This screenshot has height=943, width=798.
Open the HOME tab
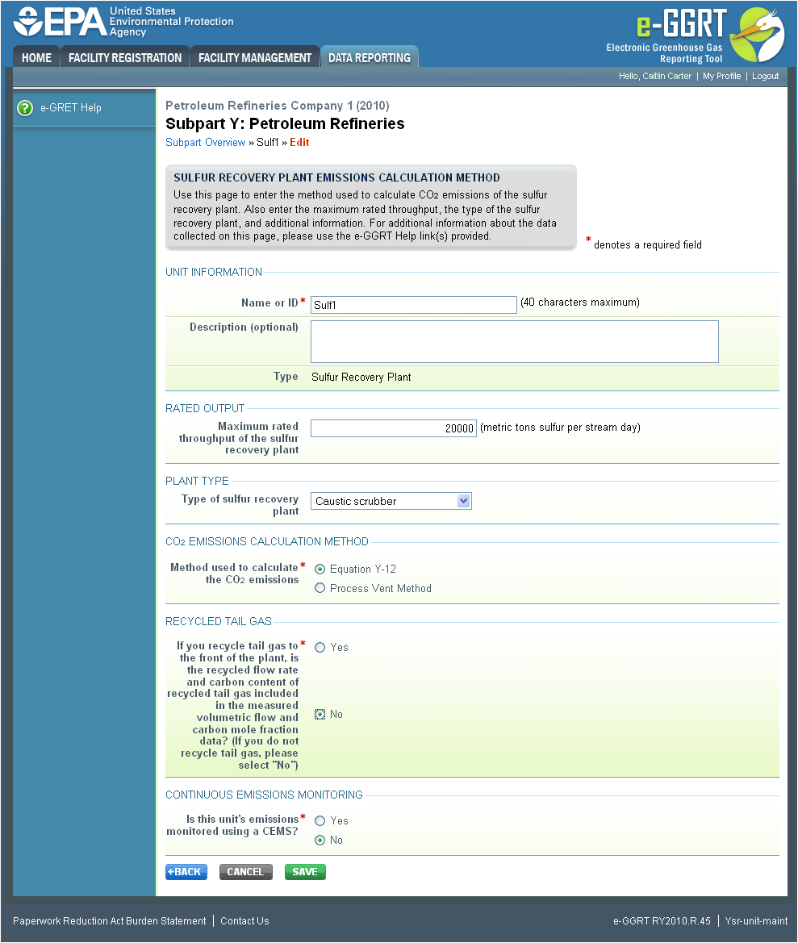pos(36,58)
